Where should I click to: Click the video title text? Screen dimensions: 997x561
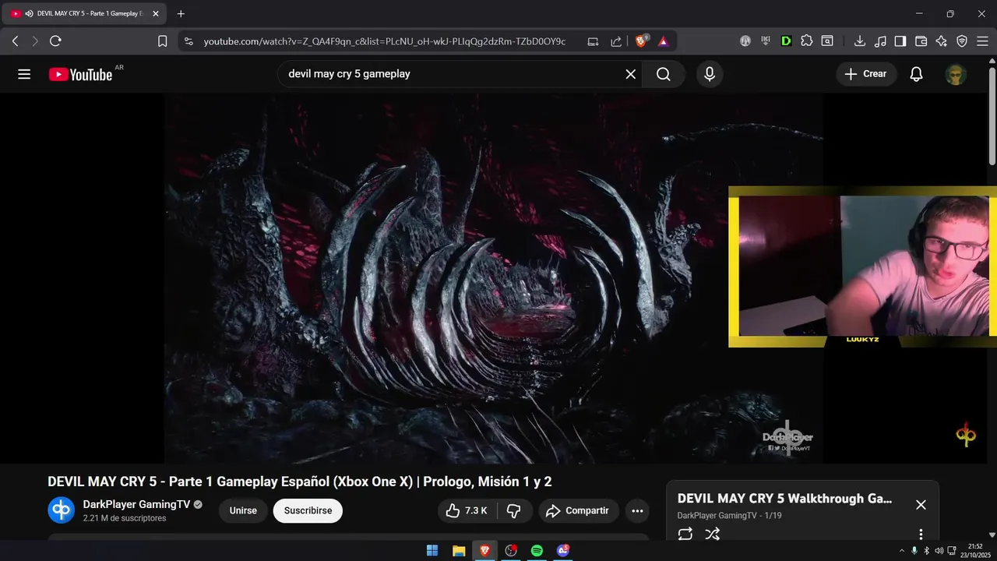[300, 482]
